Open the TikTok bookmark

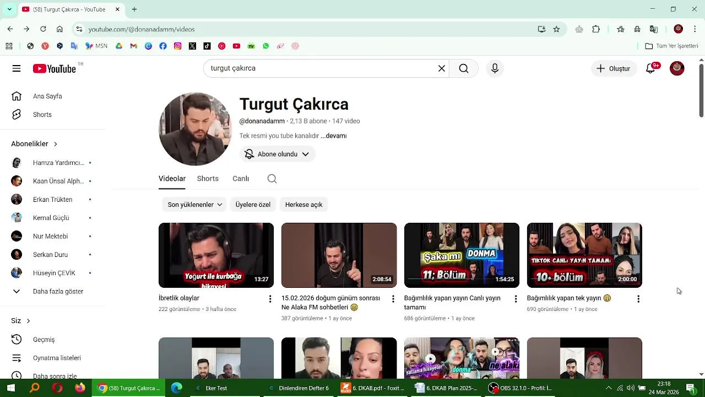coord(207,46)
